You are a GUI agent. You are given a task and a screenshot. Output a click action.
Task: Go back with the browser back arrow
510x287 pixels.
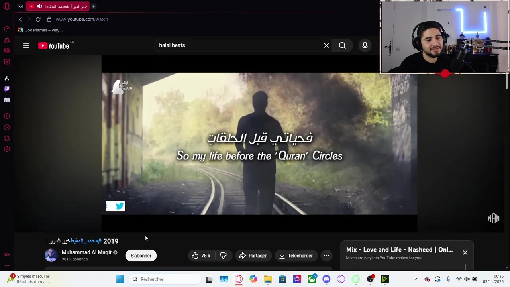pos(20,19)
